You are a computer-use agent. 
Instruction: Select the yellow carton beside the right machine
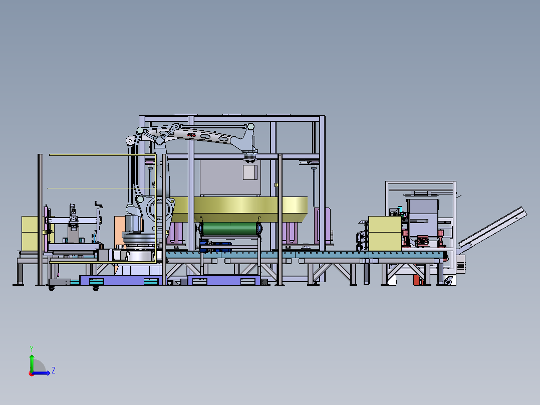385,234
